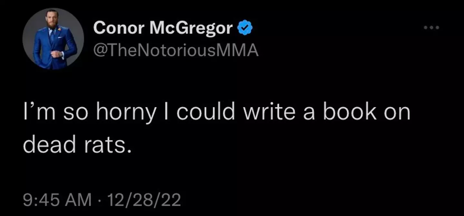Click the 12/28/22 post date
The image size is (464, 216).
(144, 200)
